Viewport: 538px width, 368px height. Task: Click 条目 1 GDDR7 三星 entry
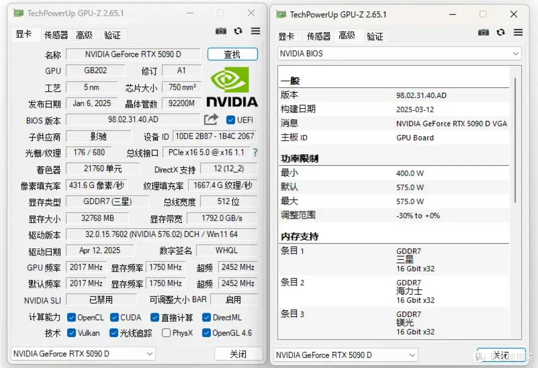pos(394,259)
